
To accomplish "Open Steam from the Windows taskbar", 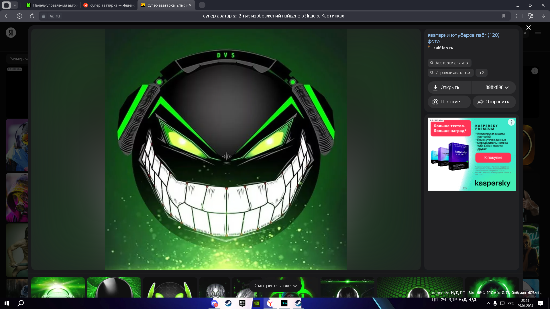I will click(x=228, y=303).
